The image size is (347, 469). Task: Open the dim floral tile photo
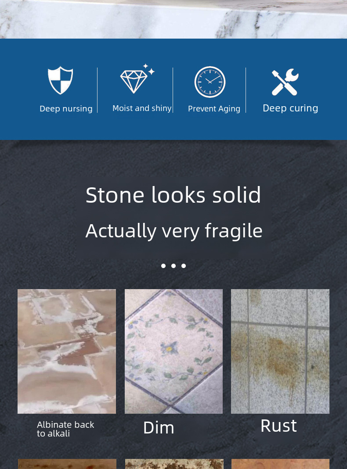point(173,351)
